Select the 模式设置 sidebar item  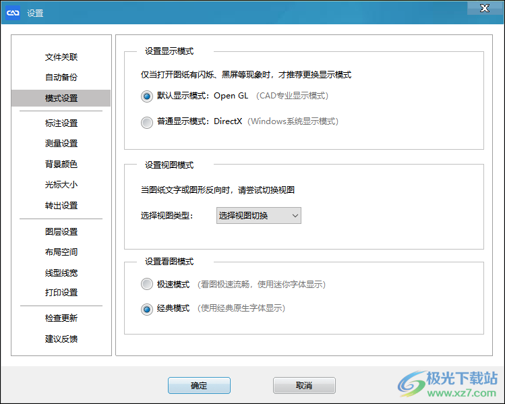coord(61,98)
